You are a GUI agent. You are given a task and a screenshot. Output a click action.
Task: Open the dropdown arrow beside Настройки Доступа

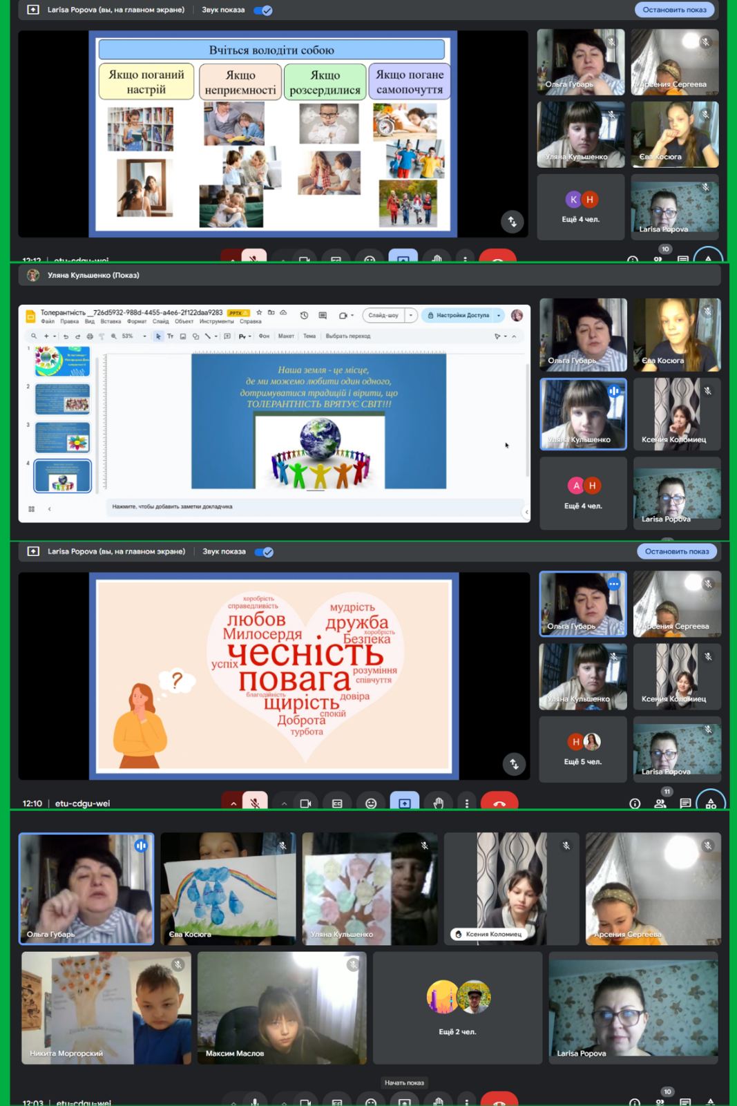click(499, 316)
